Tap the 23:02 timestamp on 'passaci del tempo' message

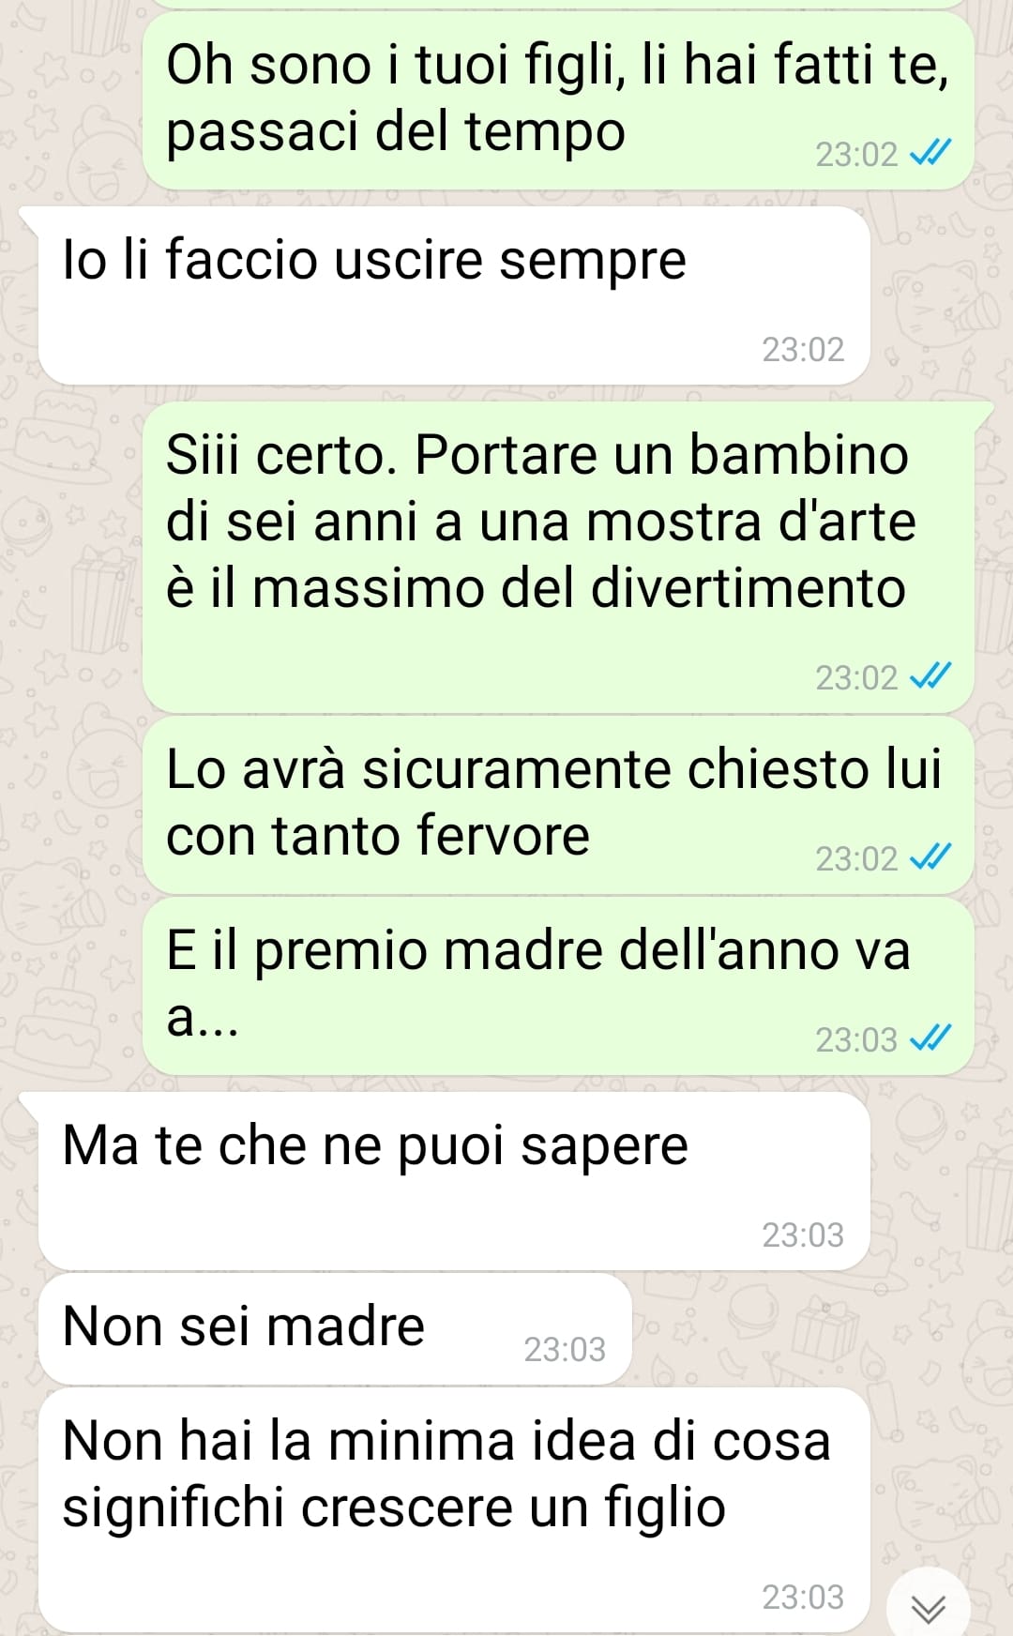click(x=856, y=154)
